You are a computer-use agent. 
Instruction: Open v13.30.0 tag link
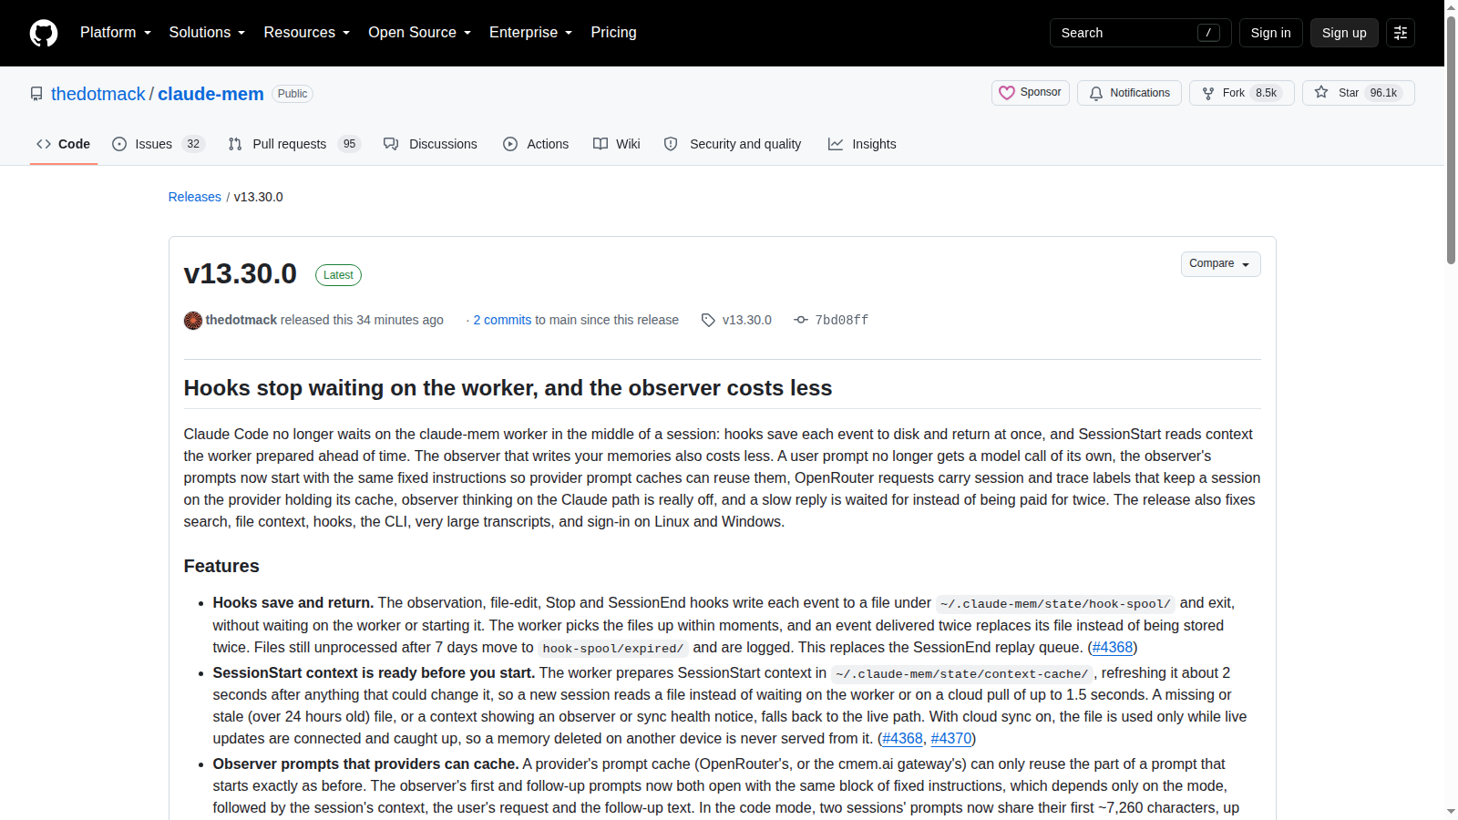[x=747, y=320]
